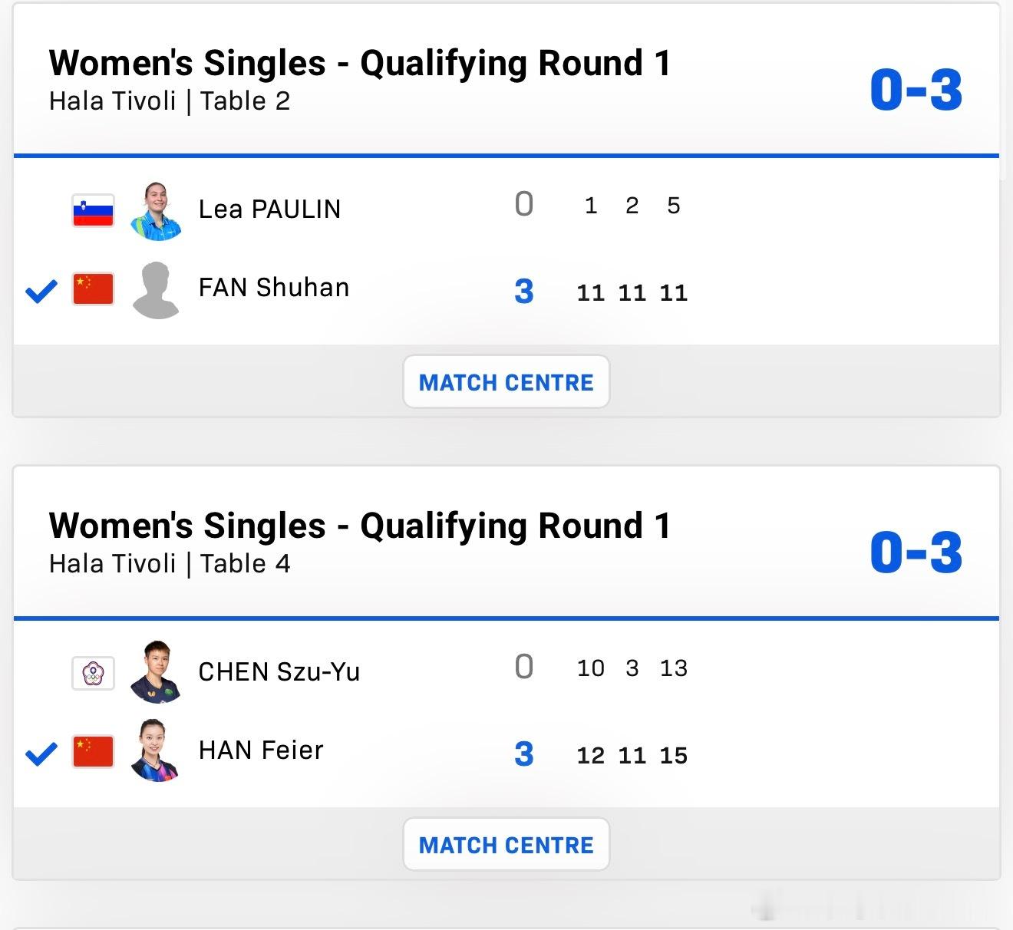
Task: Click the 0-3 score on Table 2 card
Action: click(916, 90)
